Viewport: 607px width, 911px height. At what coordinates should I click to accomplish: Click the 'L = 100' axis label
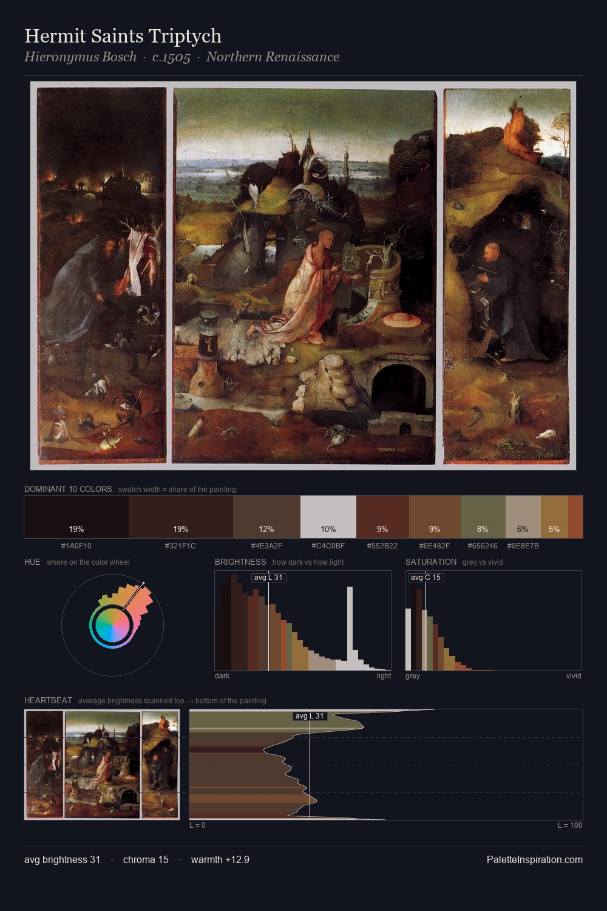click(x=570, y=825)
